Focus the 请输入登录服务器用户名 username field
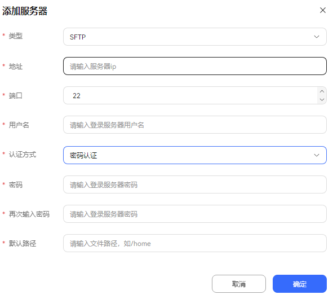The height and width of the screenshot is (299, 333). pos(195,125)
